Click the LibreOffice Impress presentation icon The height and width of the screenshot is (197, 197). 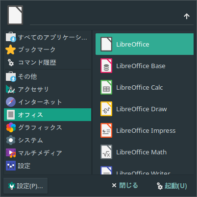point(106,130)
